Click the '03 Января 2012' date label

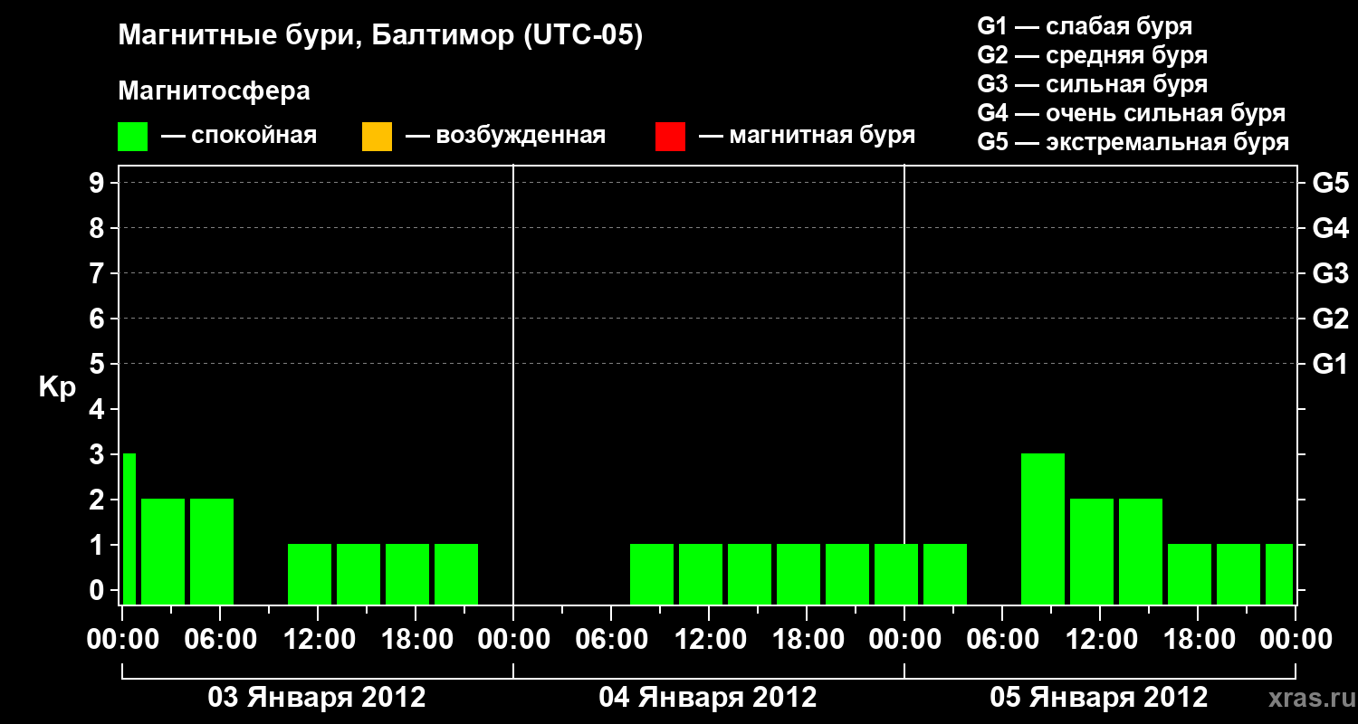[x=317, y=698]
